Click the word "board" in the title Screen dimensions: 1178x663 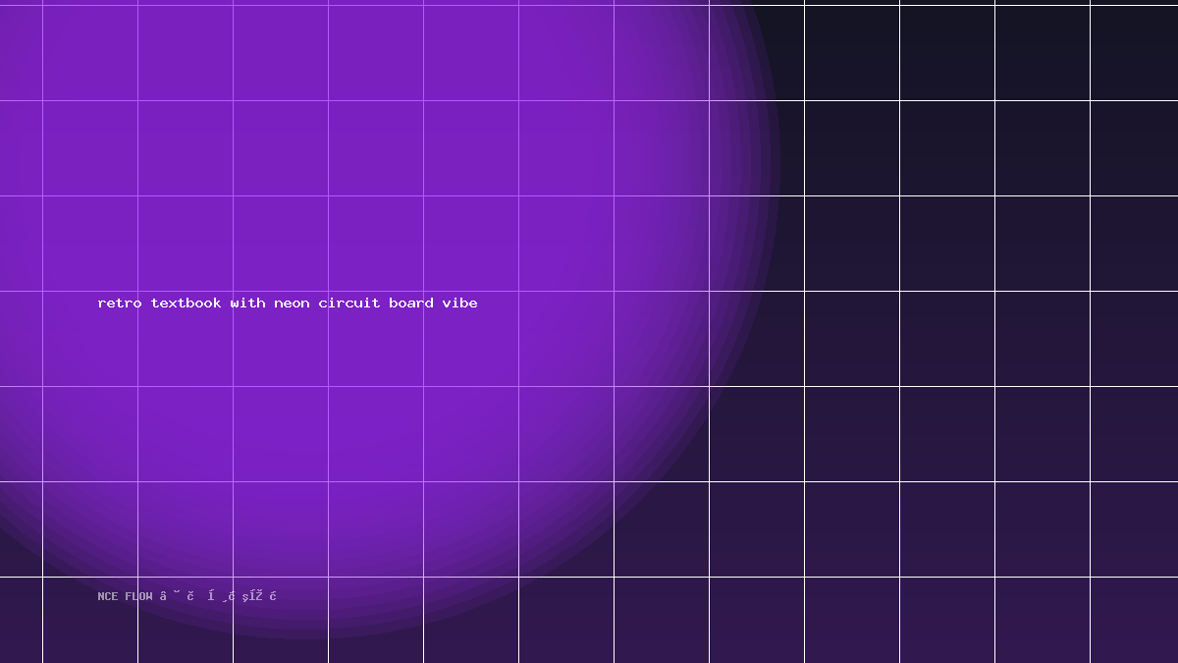pyautogui.click(x=411, y=303)
